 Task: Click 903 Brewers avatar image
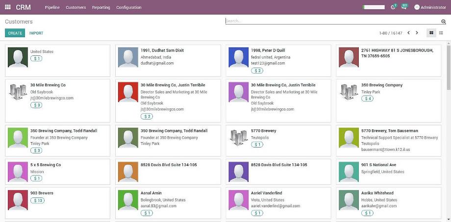coord(18,200)
